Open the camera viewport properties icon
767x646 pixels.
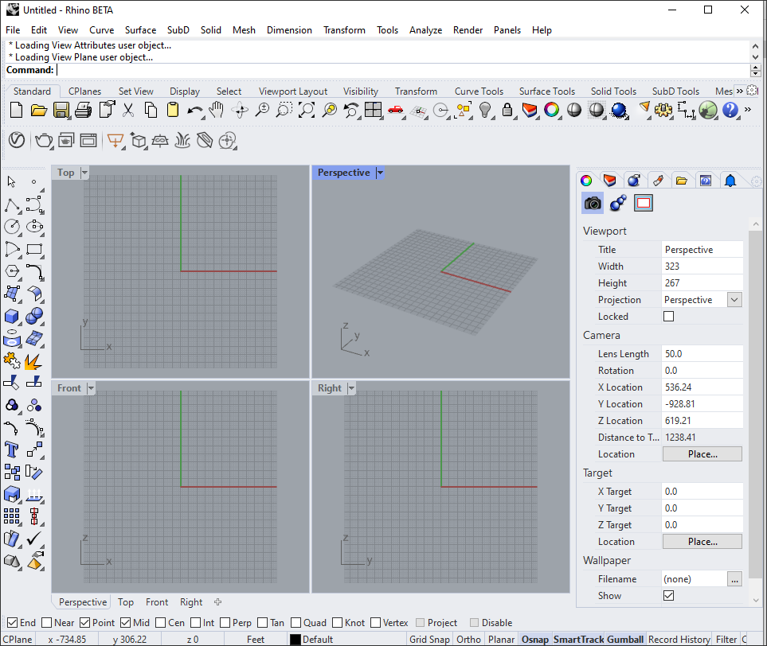593,203
